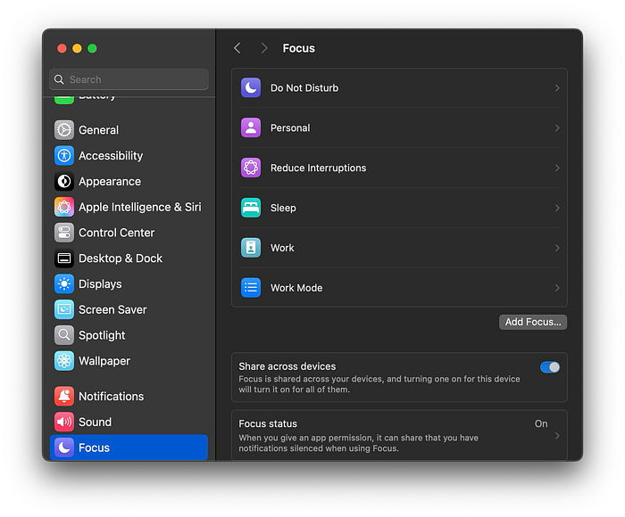The width and height of the screenshot is (625, 517).
Task: Go forward with the right arrow
Action: point(264,48)
